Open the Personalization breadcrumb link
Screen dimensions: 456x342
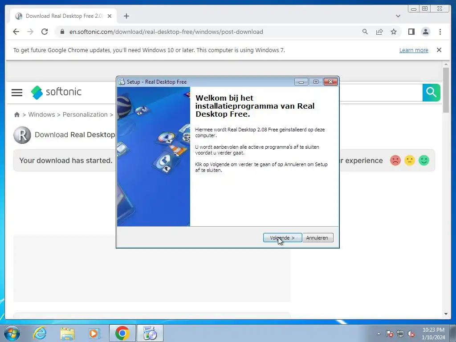(85, 114)
